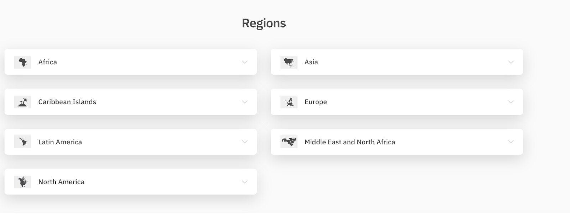Choose the Latin America label text
The width and height of the screenshot is (570, 214).
[x=60, y=142]
